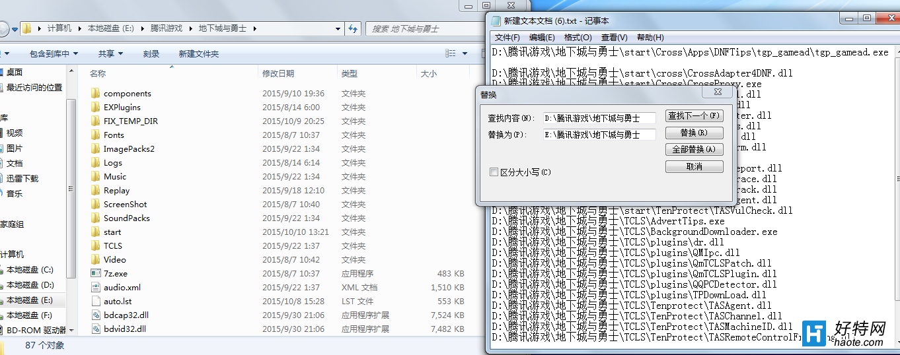This screenshot has height=355, width=900.
Task: Select the EXPlugins folder icon
Action: (x=95, y=108)
